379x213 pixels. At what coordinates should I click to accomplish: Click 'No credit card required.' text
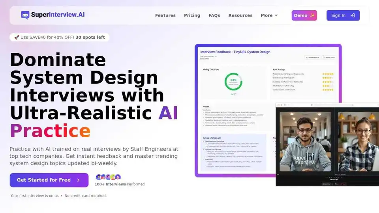point(86,196)
